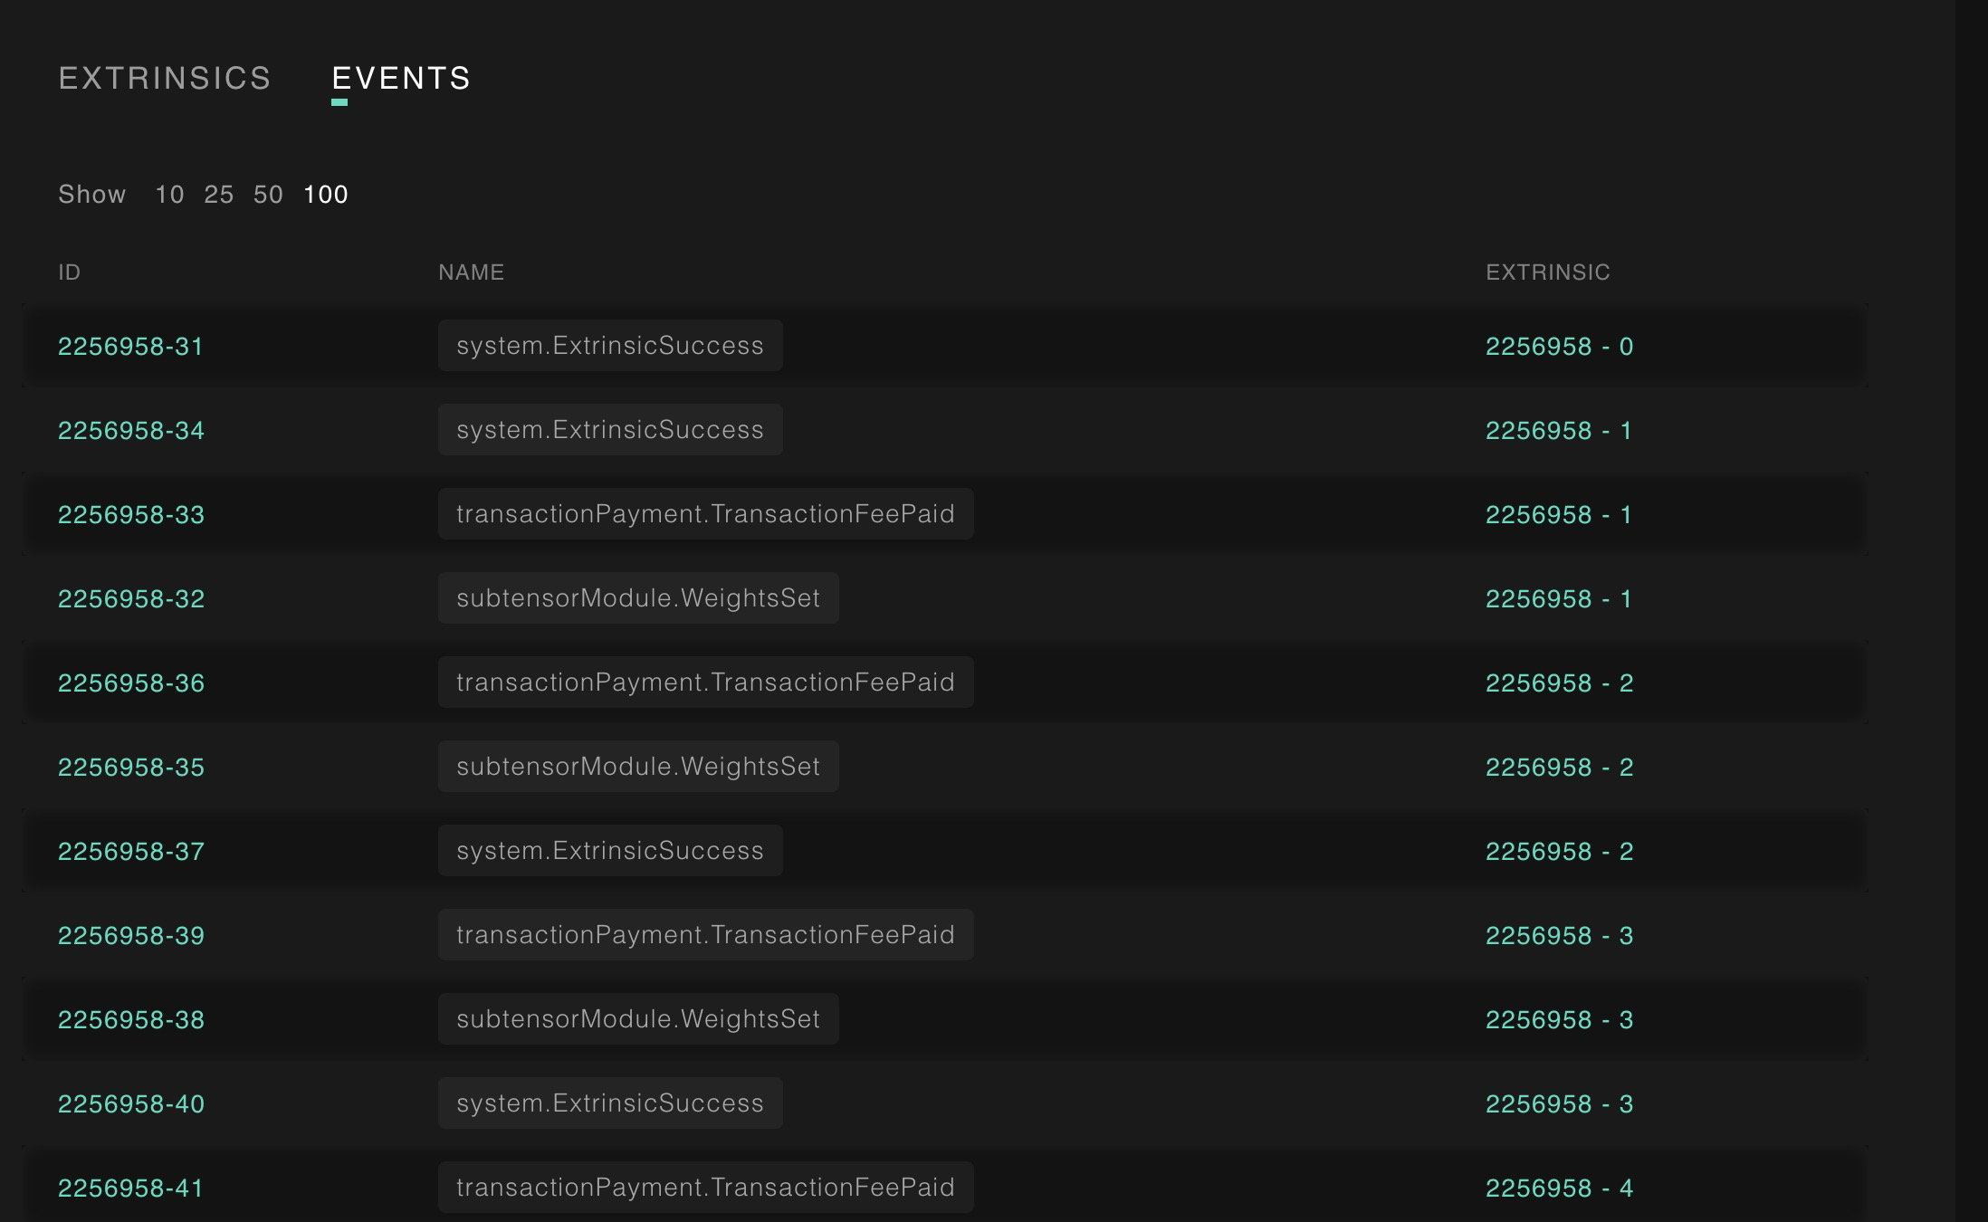The image size is (1988, 1222).
Task: Click TransactionFeePaid tag in row 2256958-39
Action: (706, 935)
